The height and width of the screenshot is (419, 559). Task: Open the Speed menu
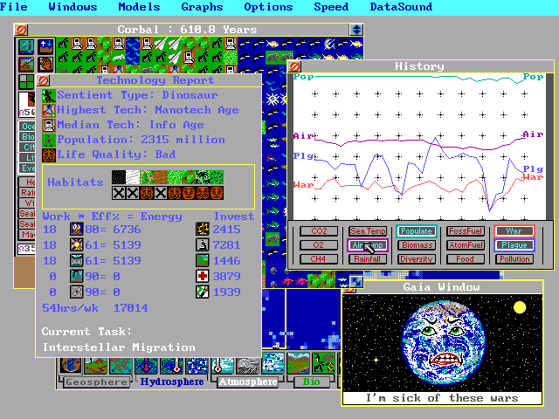[x=331, y=7]
